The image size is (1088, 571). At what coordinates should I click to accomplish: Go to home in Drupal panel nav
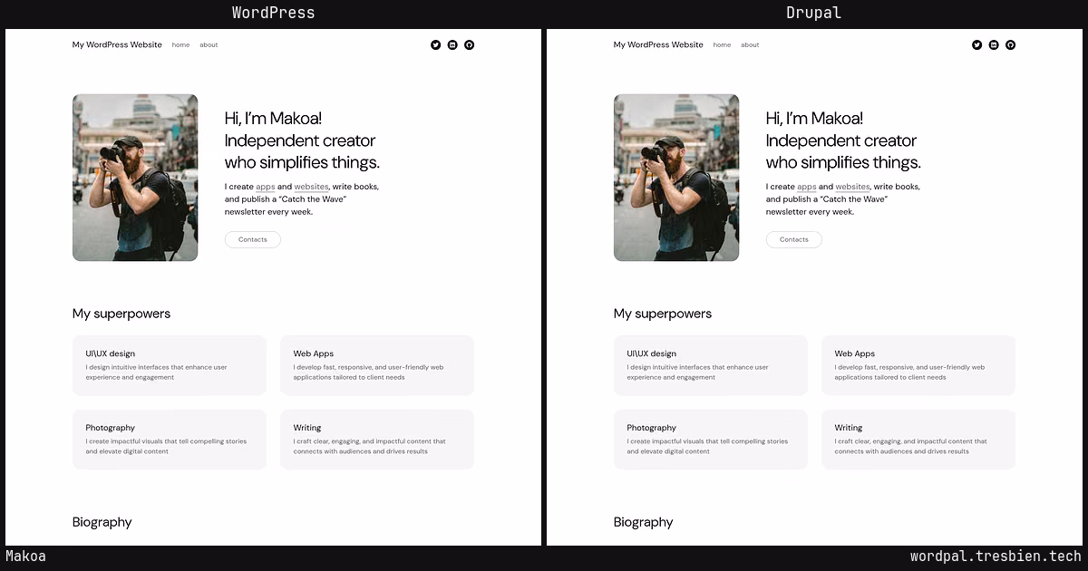tap(722, 44)
